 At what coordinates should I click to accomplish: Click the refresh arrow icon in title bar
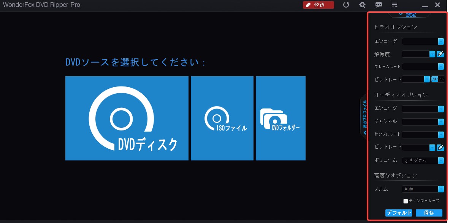pyautogui.click(x=346, y=5)
